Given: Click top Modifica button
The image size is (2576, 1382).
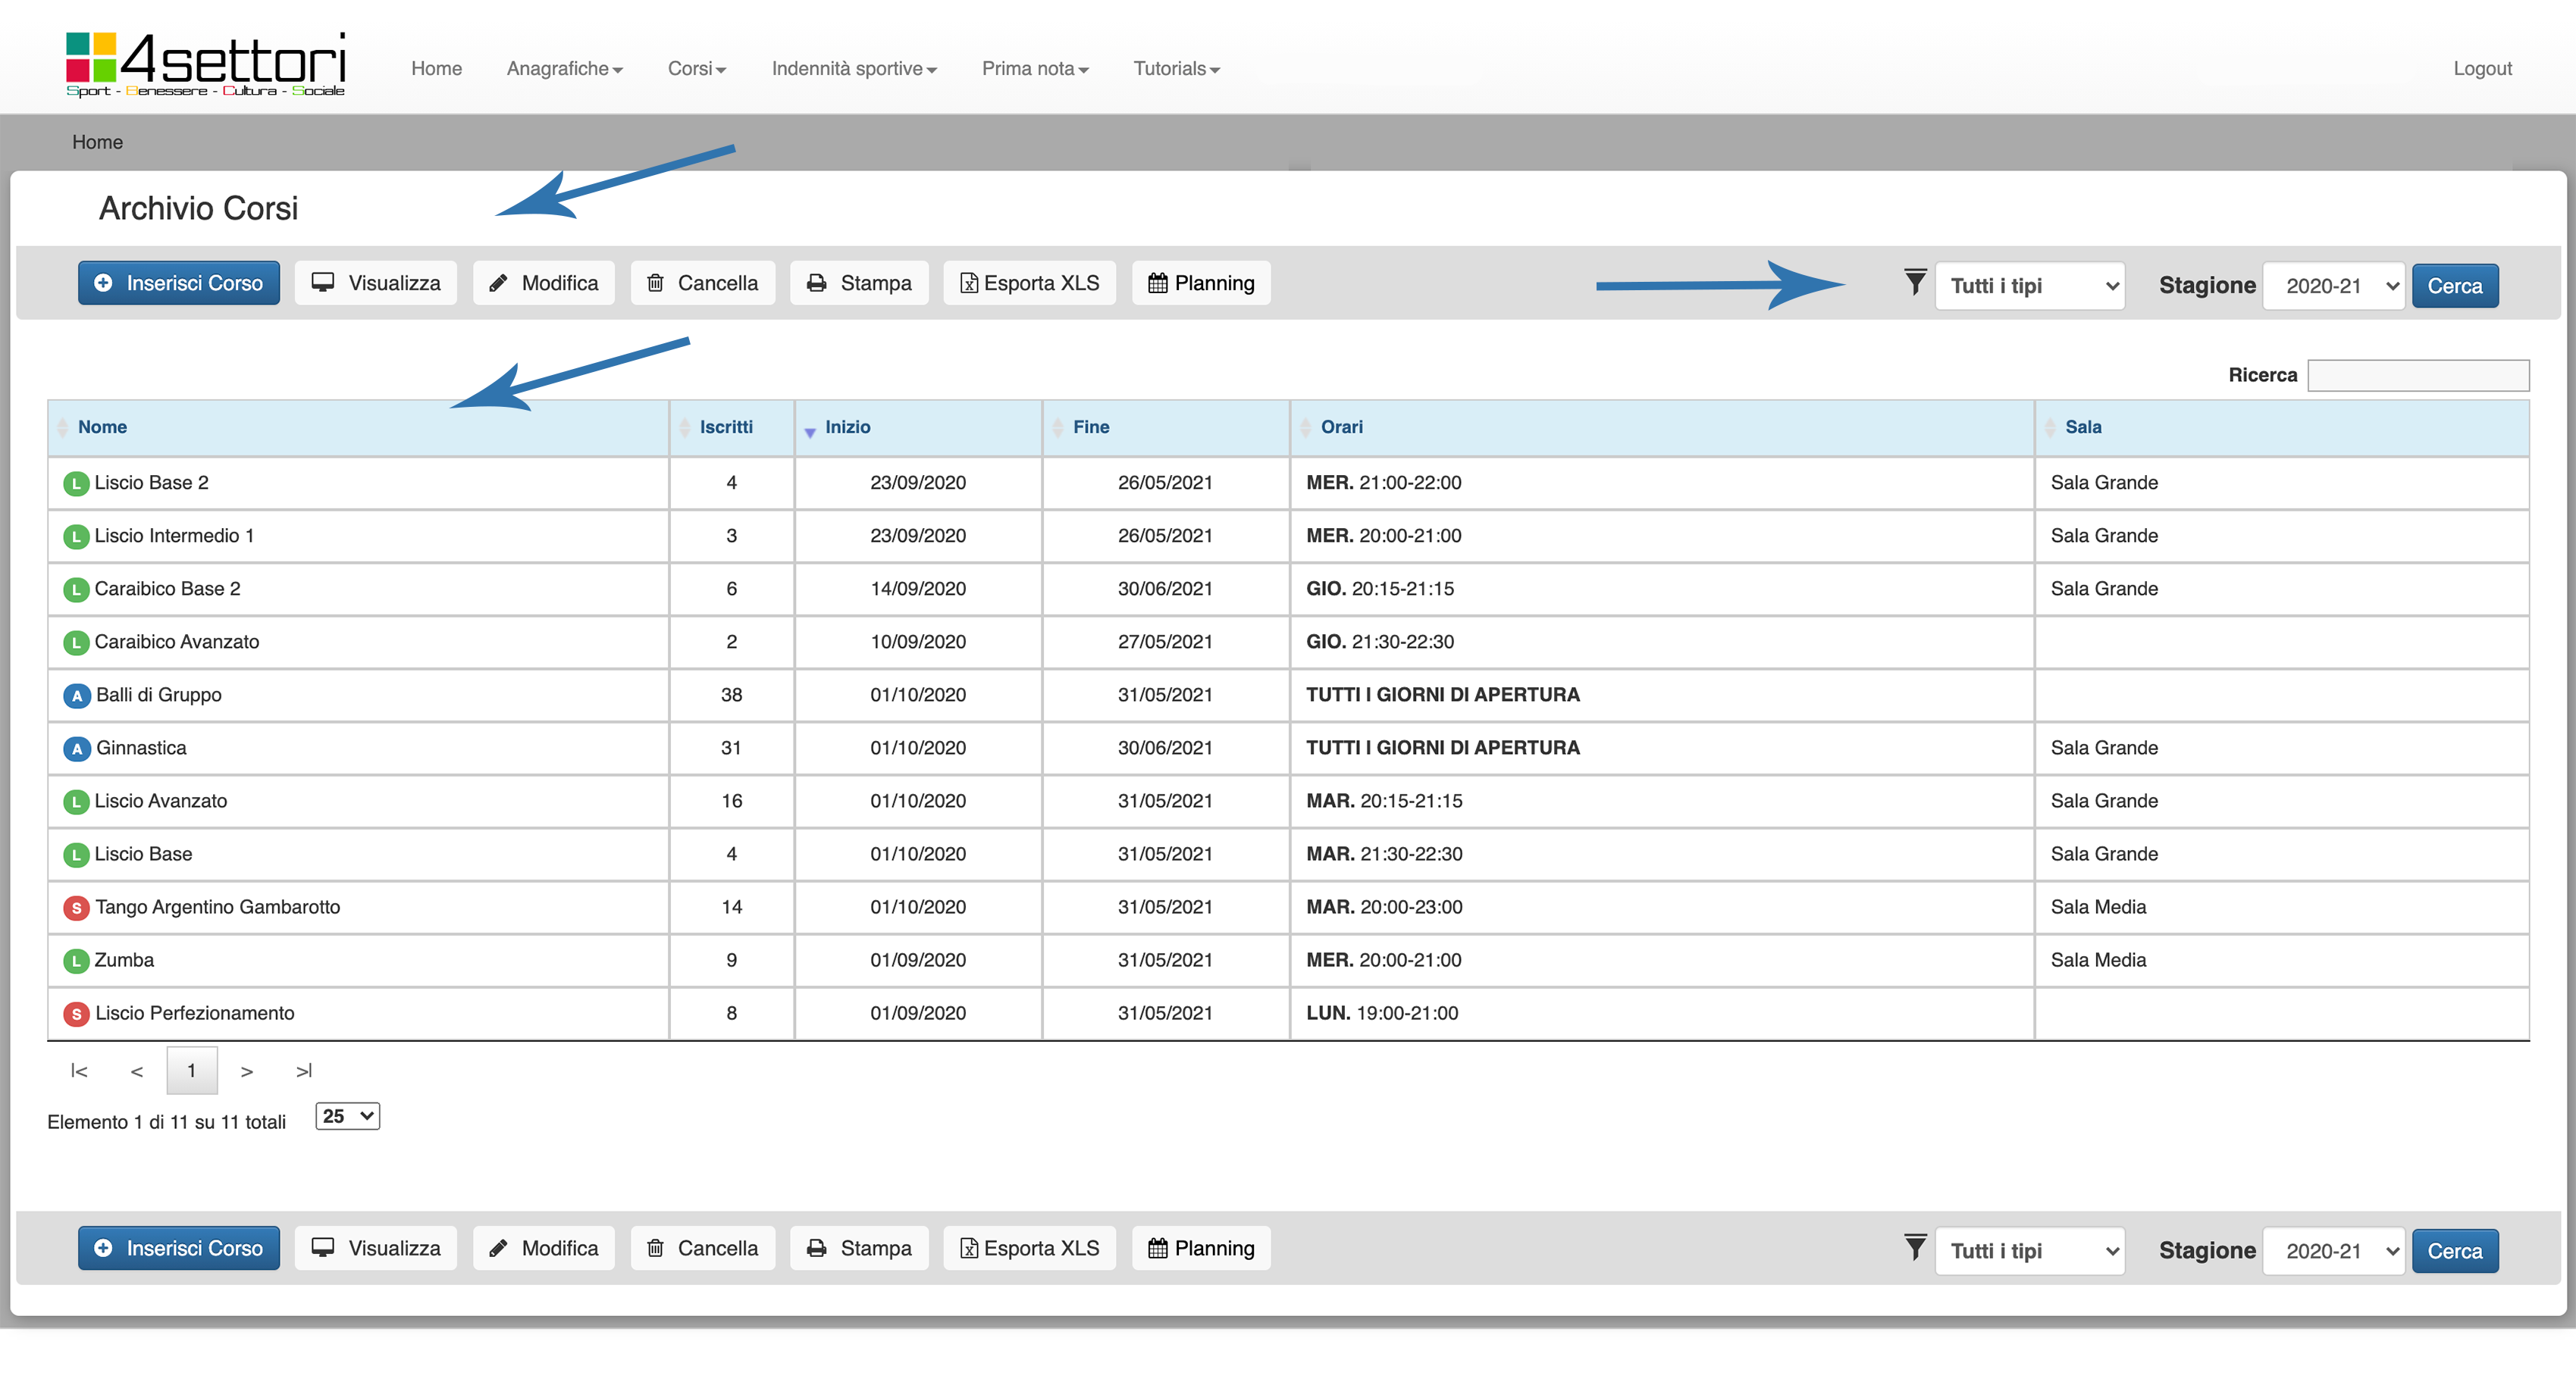Looking at the screenshot, I should [x=544, y=284].
